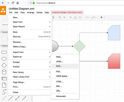Image resolution: width=124 pixels, height=102 pixels.
Task: Expand the Open Library from submenu
Action: click(30, 77)
